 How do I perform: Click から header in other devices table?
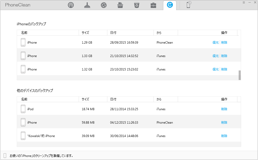[166, 99]
